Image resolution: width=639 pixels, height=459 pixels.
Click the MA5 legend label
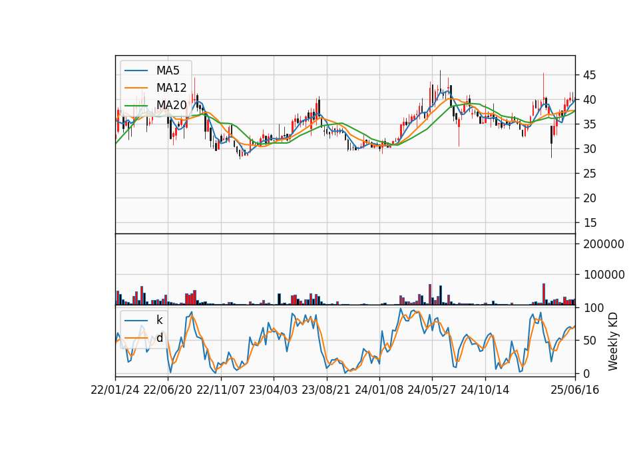[168, 71]
